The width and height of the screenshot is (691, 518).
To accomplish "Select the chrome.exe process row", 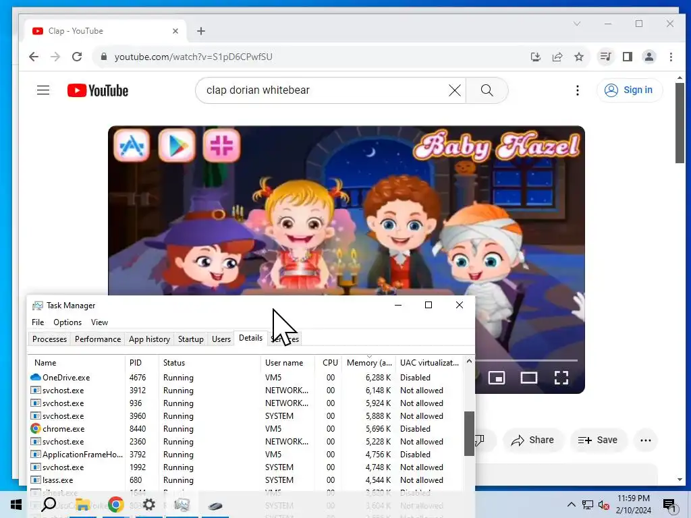I will click(246, 428).
